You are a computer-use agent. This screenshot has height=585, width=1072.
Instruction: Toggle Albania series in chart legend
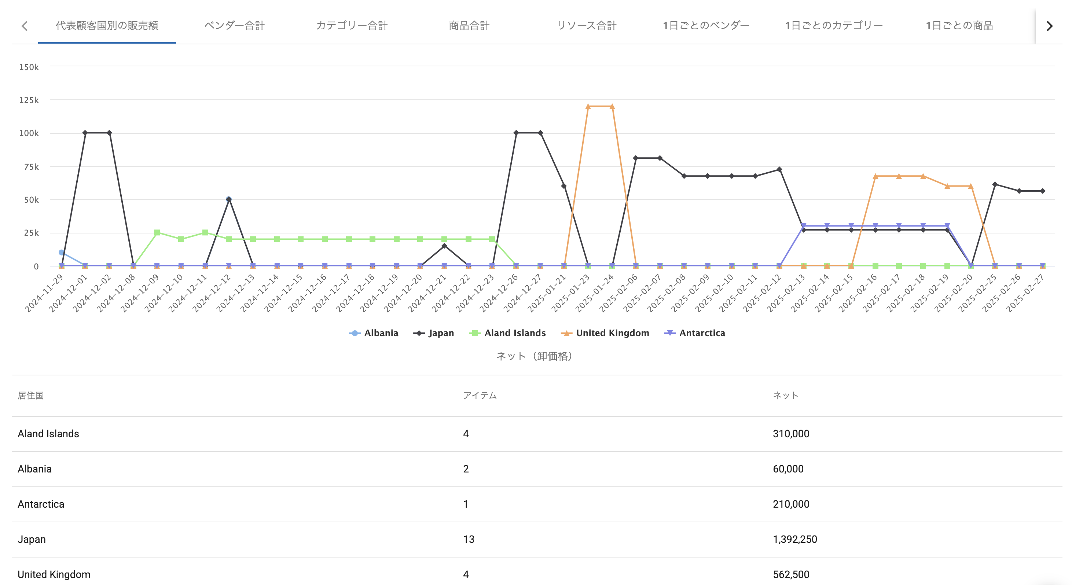pyautogui.click(x=380, y=333)
